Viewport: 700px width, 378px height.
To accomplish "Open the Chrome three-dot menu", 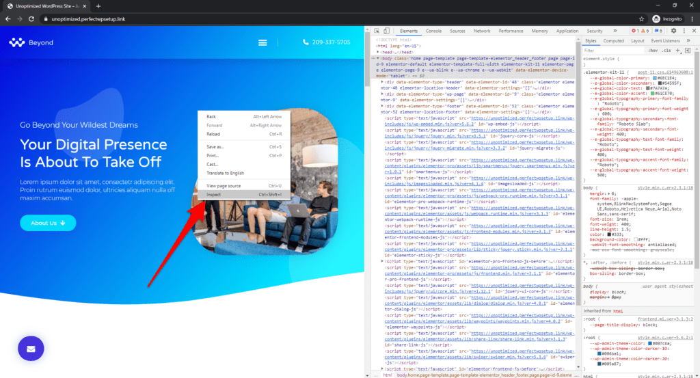I will click(x=692, y=18).
